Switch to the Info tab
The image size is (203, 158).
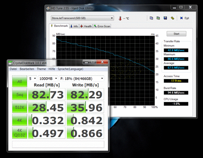(x=74, y=26)
